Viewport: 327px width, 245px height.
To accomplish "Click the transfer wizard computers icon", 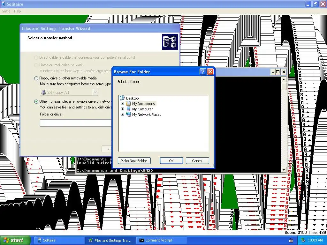I will [170, 42].
